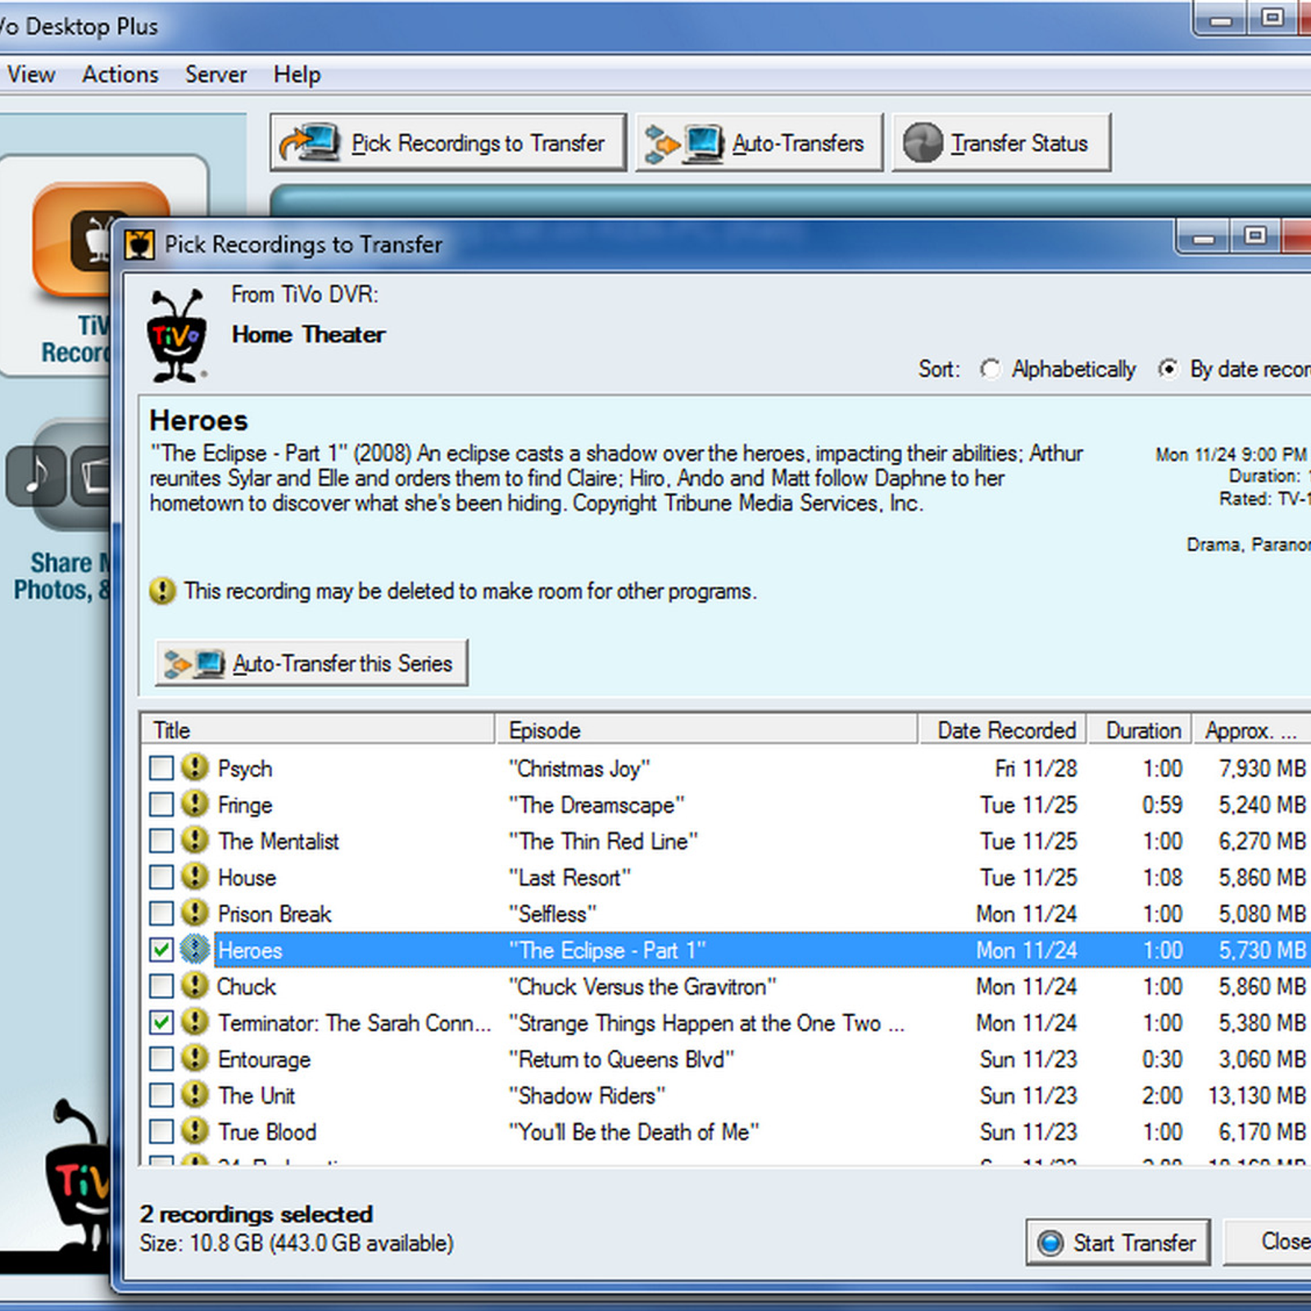
Task: Click the warning icon in The Mentalist row
Action: pos(194,841)
